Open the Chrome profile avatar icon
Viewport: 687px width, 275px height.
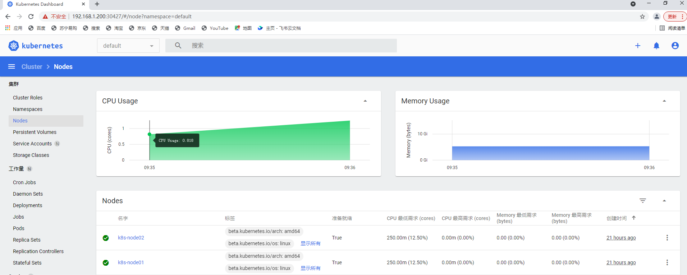(x=657, y=17)
